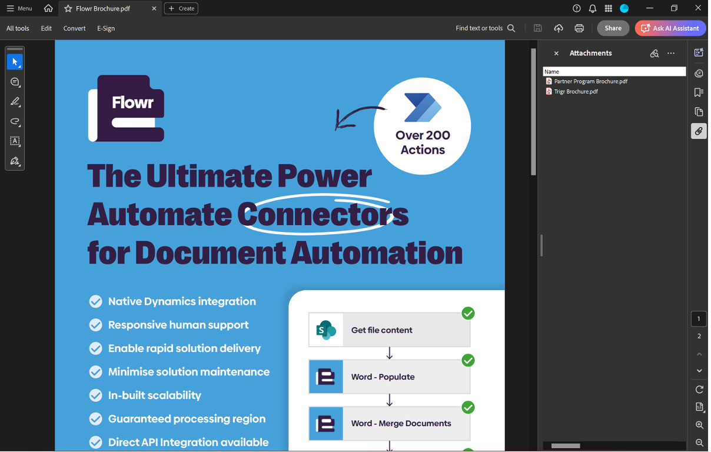Click the Name column header

tap(614, 72)
